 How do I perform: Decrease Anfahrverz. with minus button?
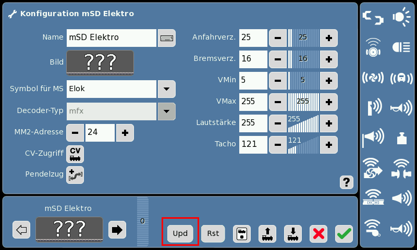point(278,38)
